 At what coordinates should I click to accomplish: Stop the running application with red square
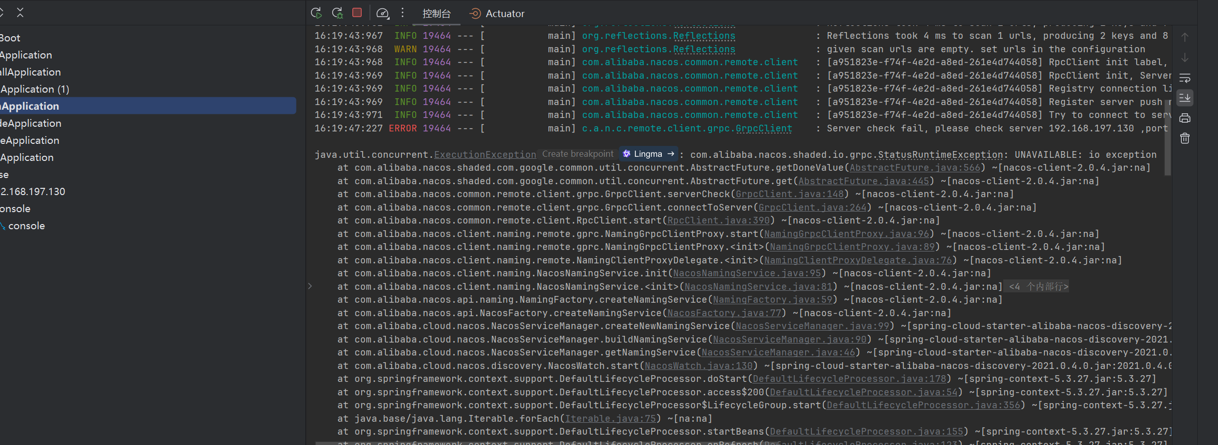point(357,12)
